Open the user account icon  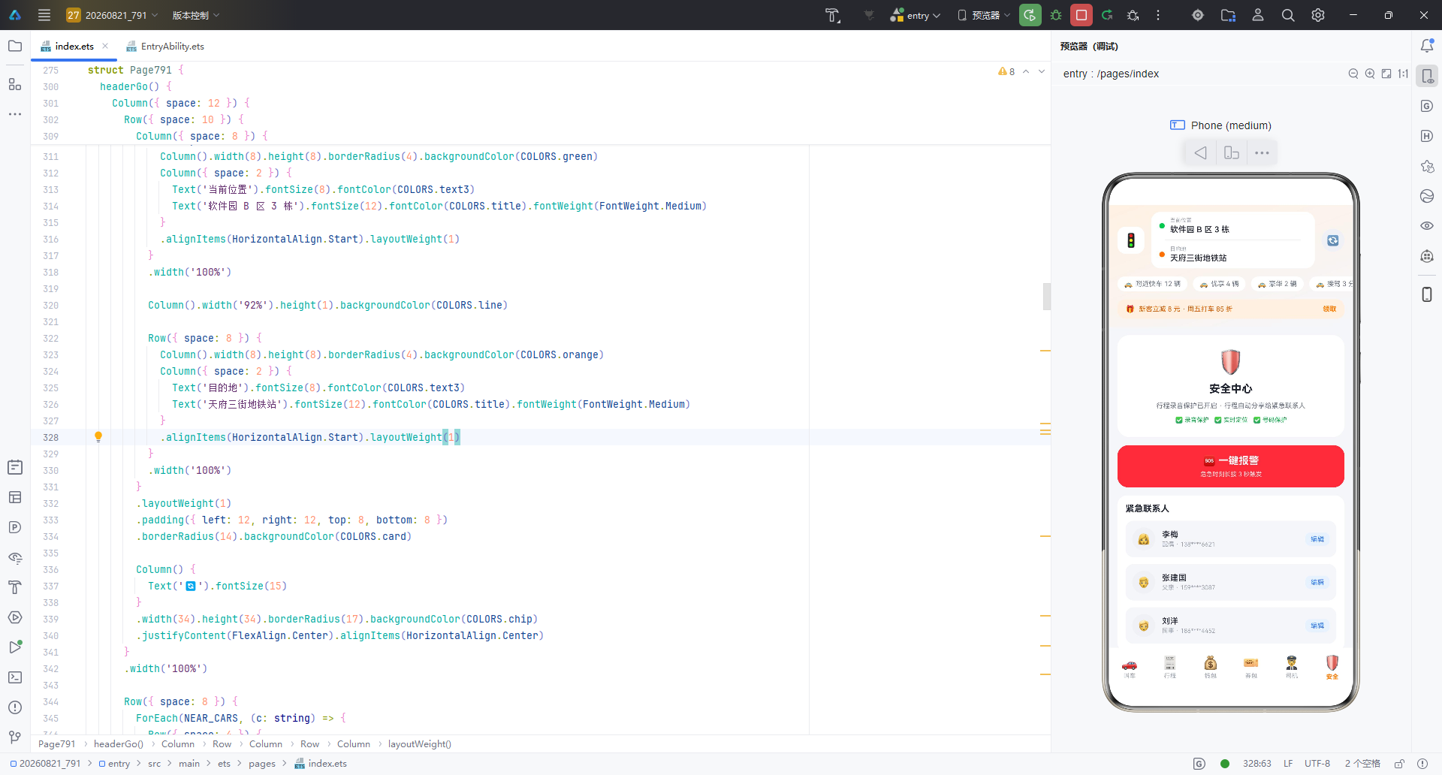[x=1258, y=15]
